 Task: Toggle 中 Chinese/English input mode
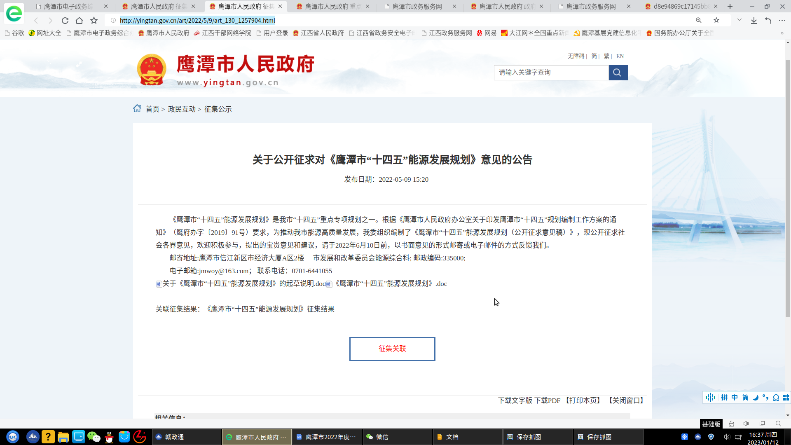pyautogui.click(x=735, y=398)
